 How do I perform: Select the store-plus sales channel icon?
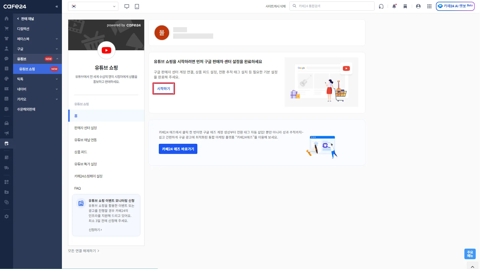coord(7,144)
